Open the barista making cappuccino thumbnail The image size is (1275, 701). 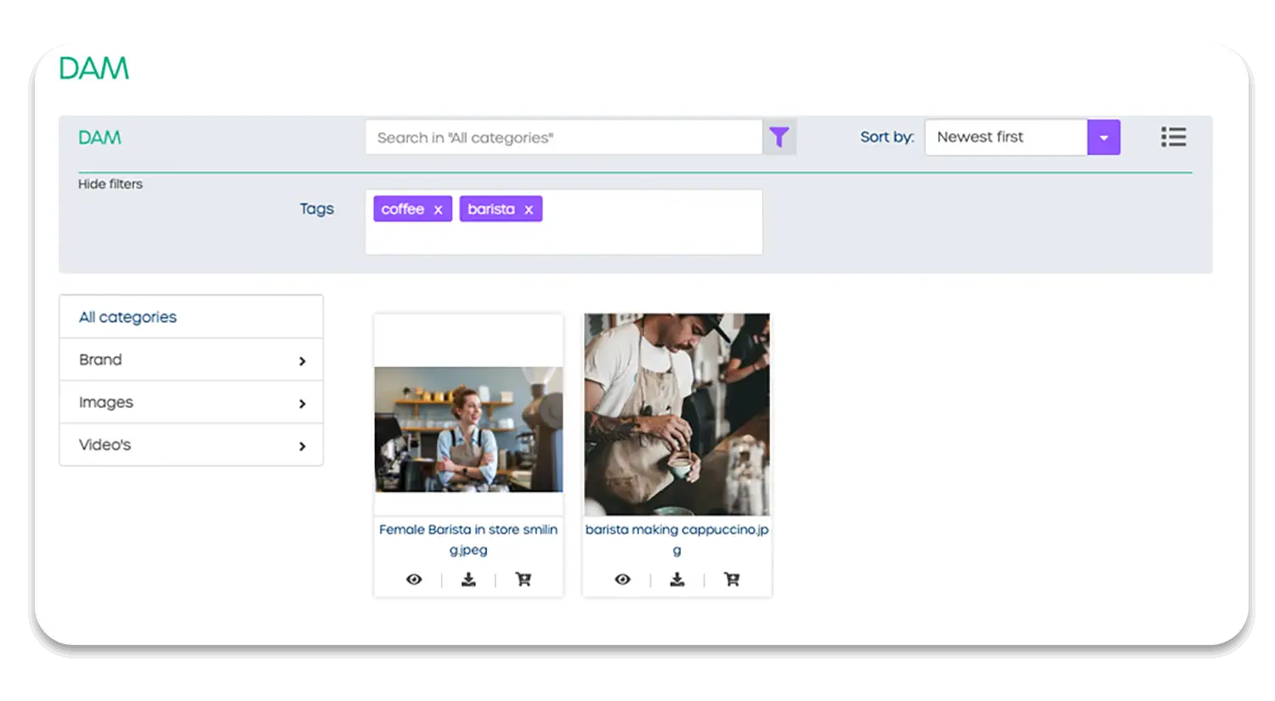pos(677,415)
